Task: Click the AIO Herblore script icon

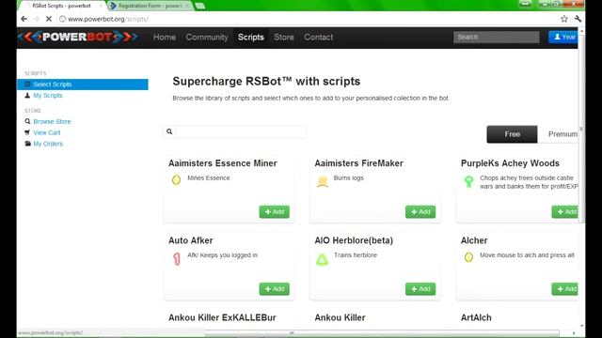Action: [x=322, y=259]
